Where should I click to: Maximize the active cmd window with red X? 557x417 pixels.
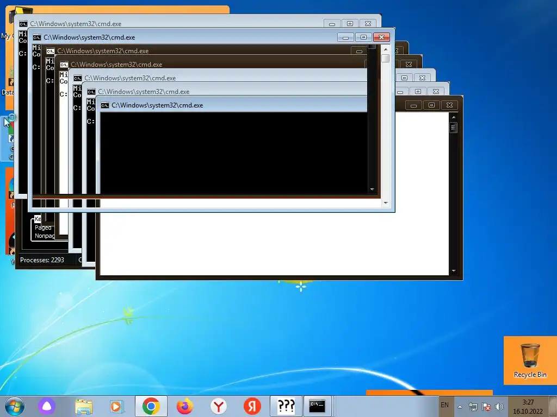[x=363, y=37]
